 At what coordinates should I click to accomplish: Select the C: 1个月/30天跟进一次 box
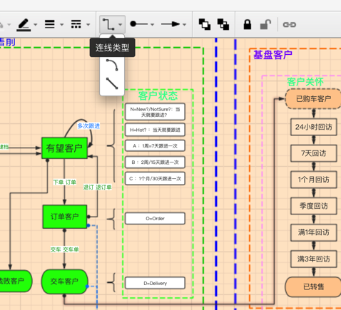point(155,178)
